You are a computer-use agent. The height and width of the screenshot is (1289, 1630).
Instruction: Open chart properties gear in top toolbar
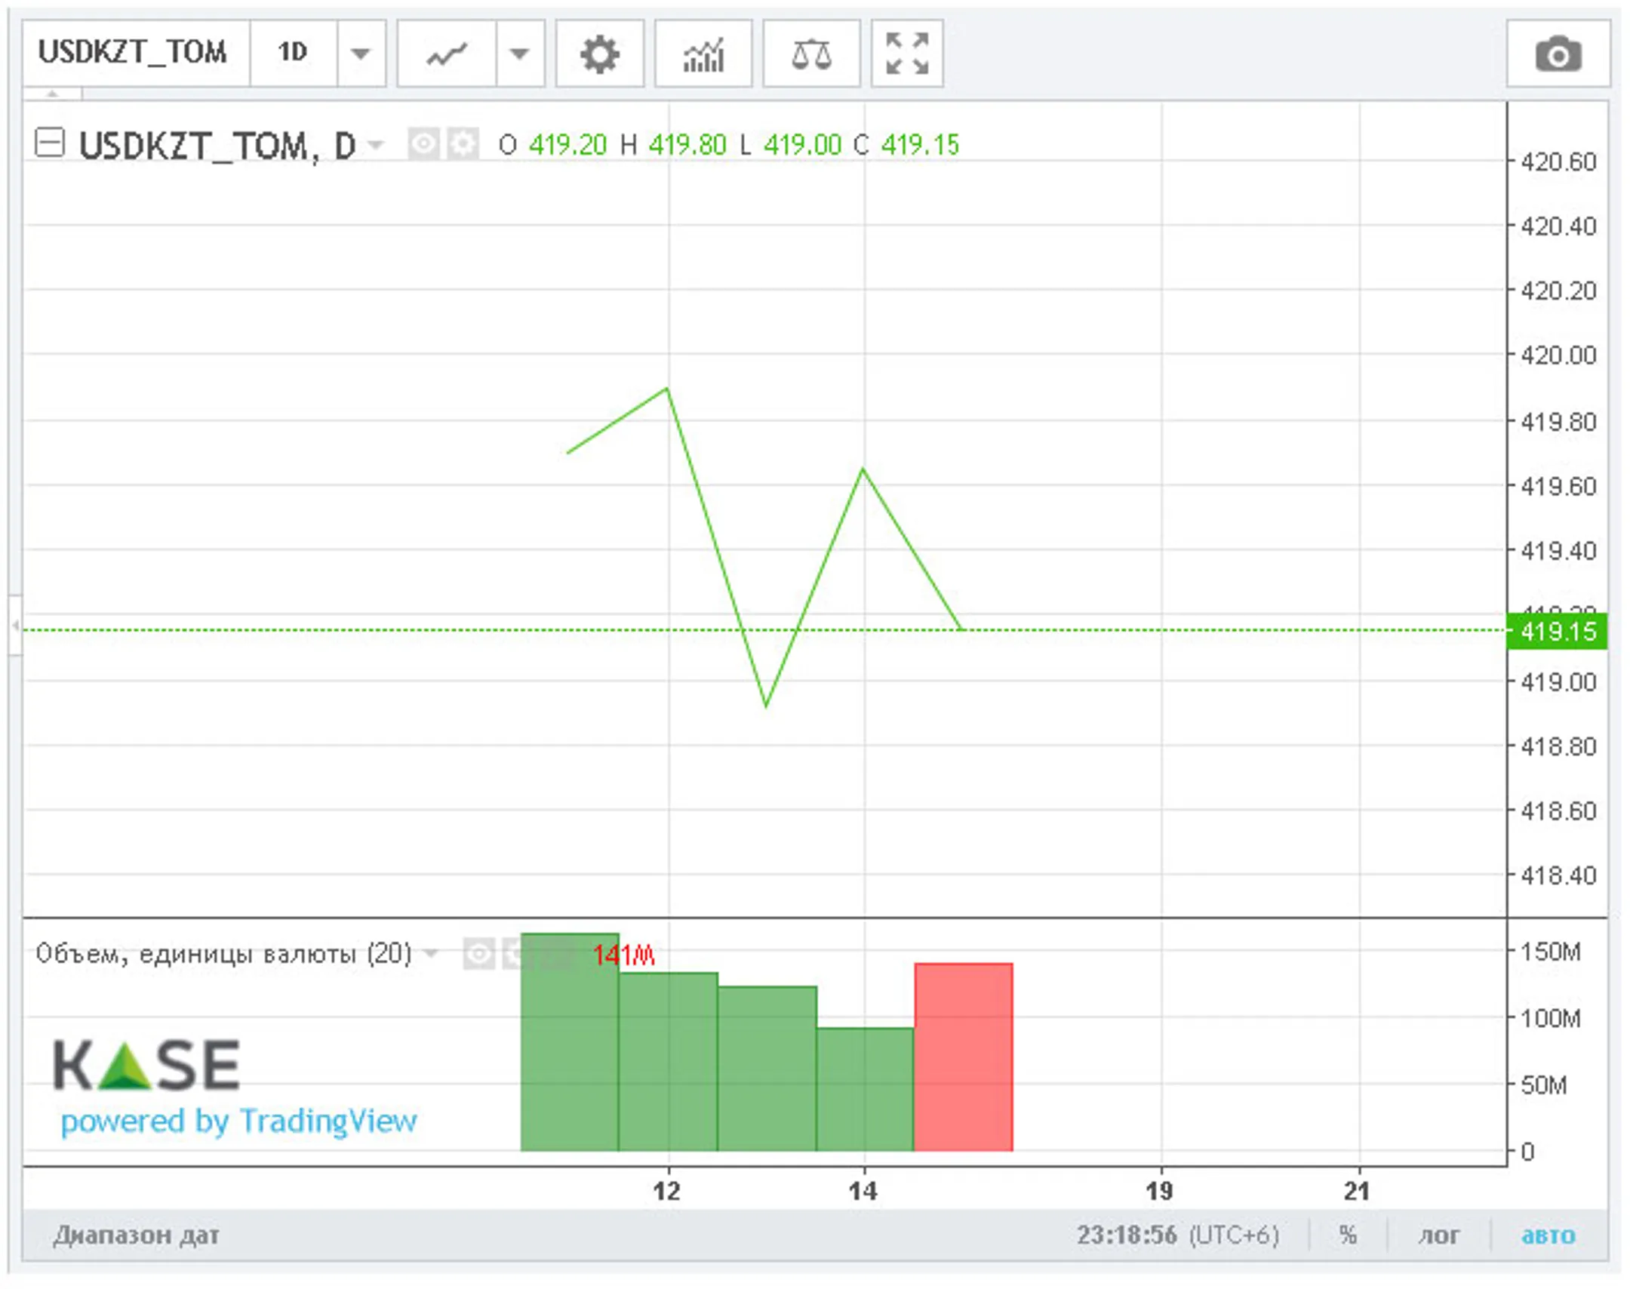(x=599, y=54)
